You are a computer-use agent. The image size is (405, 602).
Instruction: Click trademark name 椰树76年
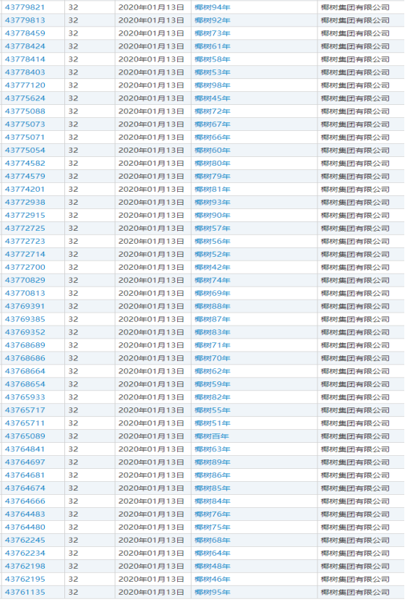click(x=213, y=514)
